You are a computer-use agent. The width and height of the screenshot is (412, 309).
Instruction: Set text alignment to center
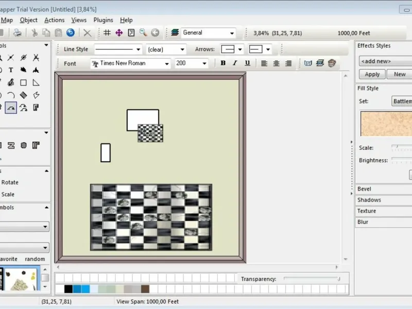(x=276, y=63)
